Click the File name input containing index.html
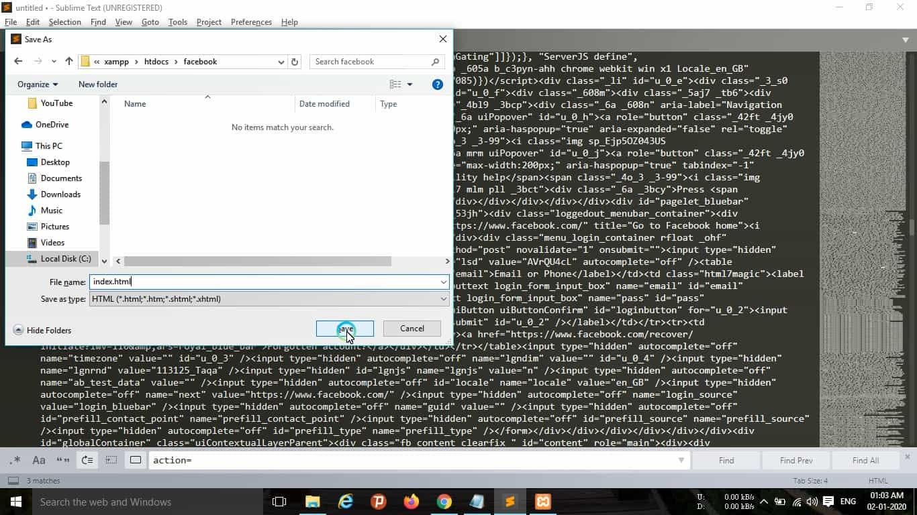The image size is (917, 515). (x=263, y=282)
